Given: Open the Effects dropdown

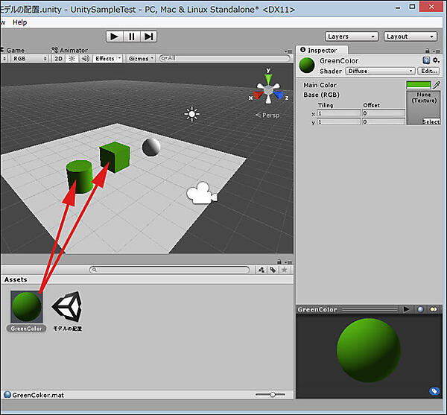Looking at the screenshot, I should pos(107,58).
